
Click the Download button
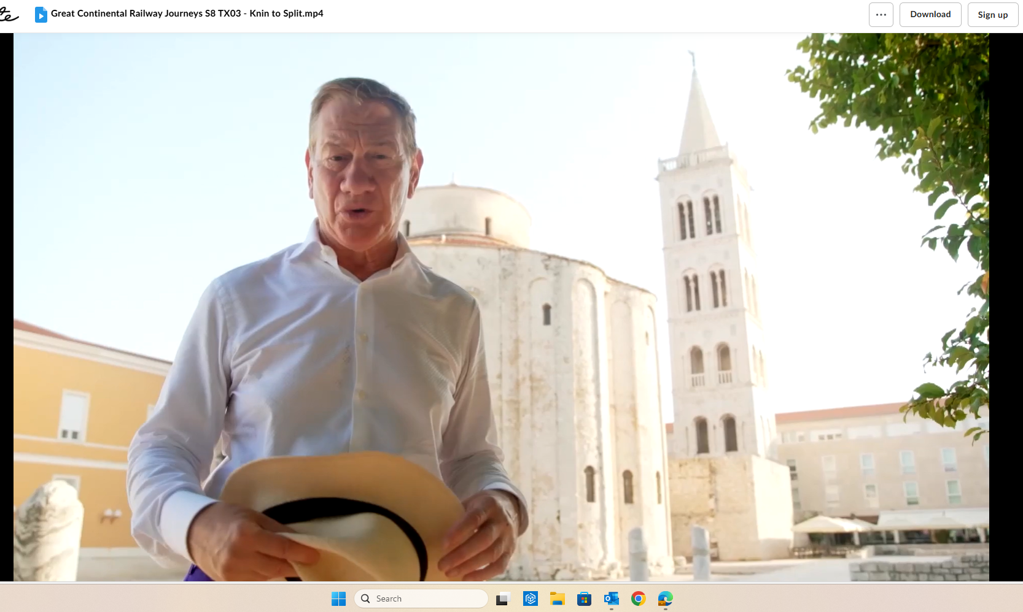point(930,15)
